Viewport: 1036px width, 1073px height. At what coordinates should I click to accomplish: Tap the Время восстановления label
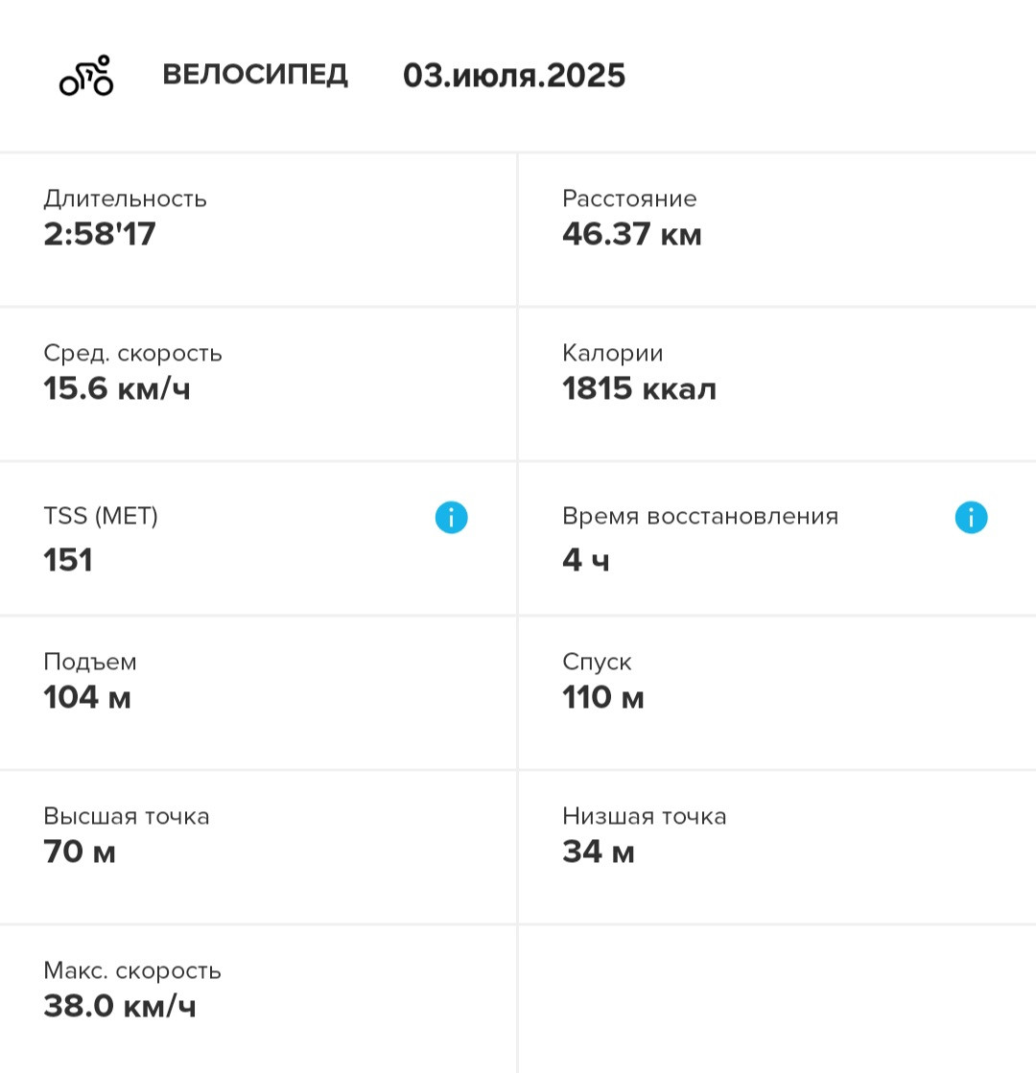pyautogui.click(x=700, y=516)
